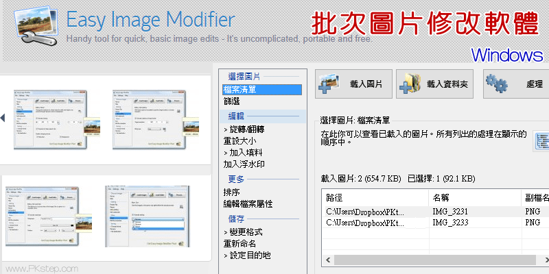The image size is (549, 274).
Task: Click the Easy Image Modifier title text
Action: point(150,20)
